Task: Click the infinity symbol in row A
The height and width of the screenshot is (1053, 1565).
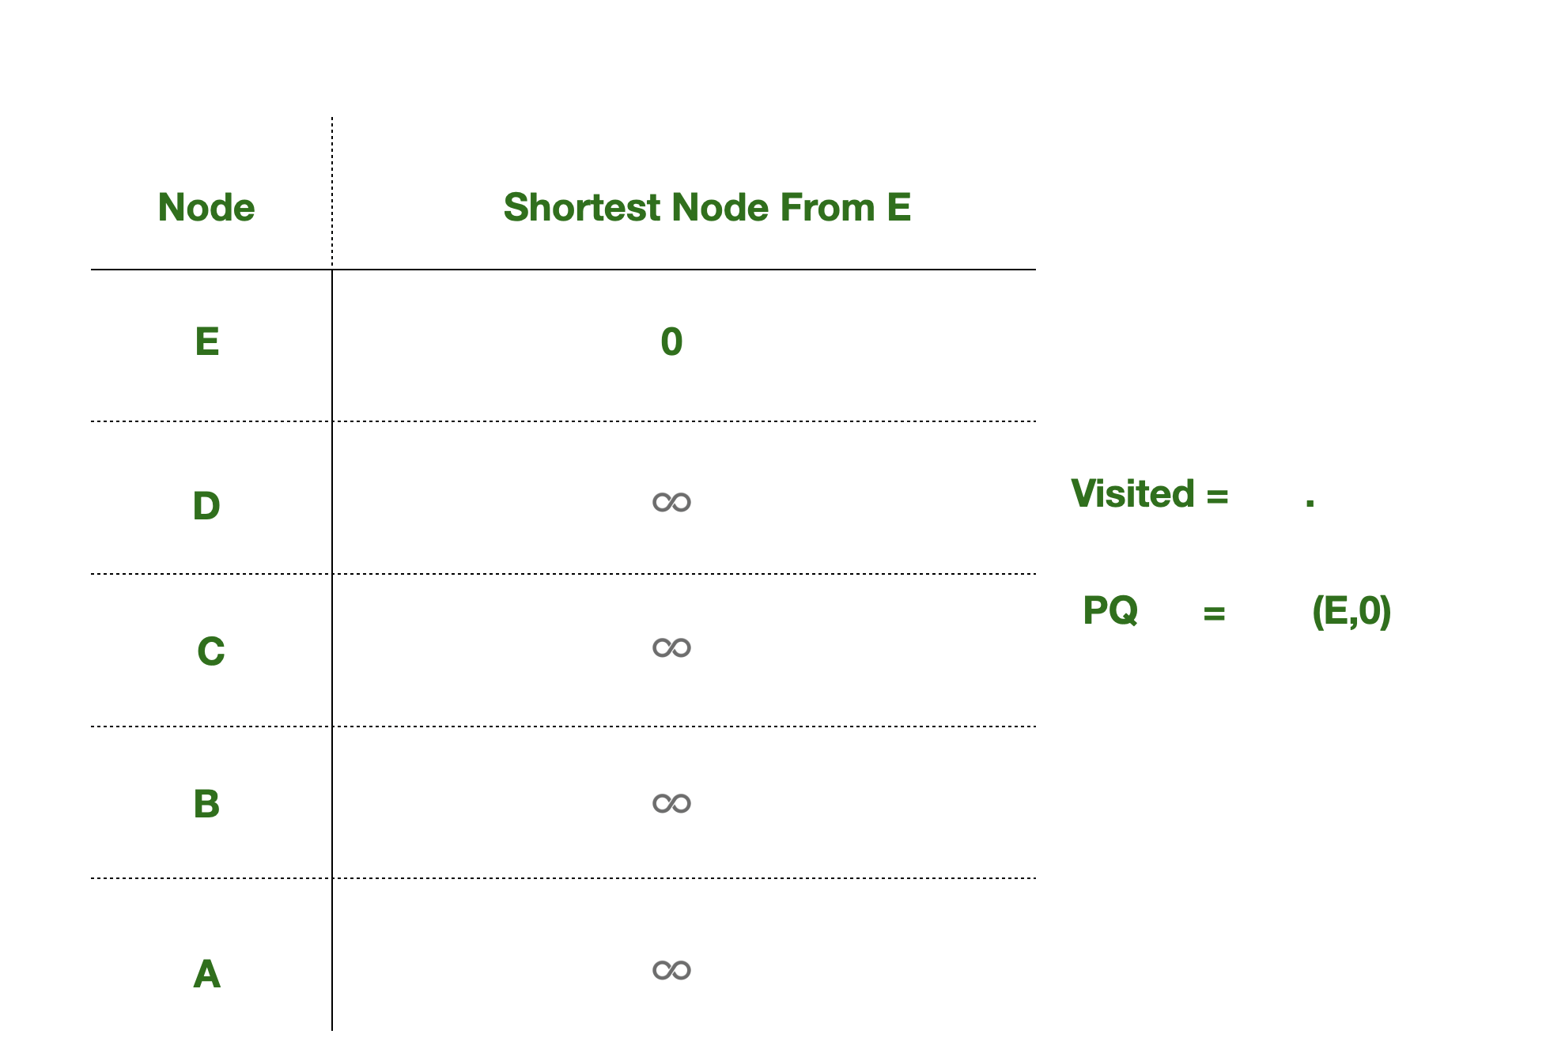Action: coord(671,970)
